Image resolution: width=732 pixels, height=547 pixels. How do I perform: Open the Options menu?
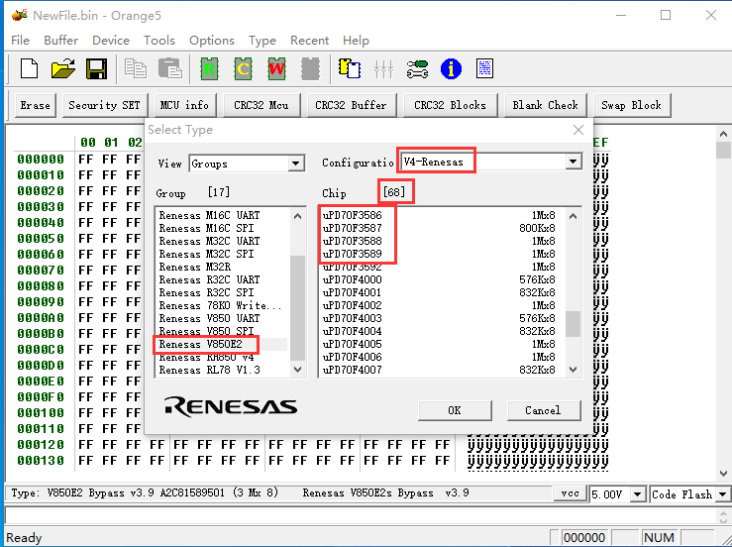[211, 41]
